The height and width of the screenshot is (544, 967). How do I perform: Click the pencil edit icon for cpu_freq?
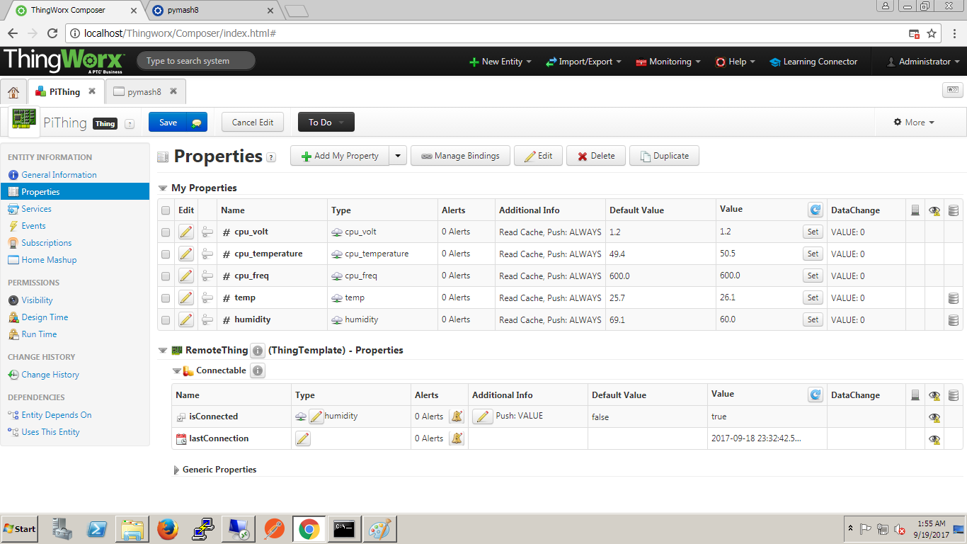click(185, 276)
